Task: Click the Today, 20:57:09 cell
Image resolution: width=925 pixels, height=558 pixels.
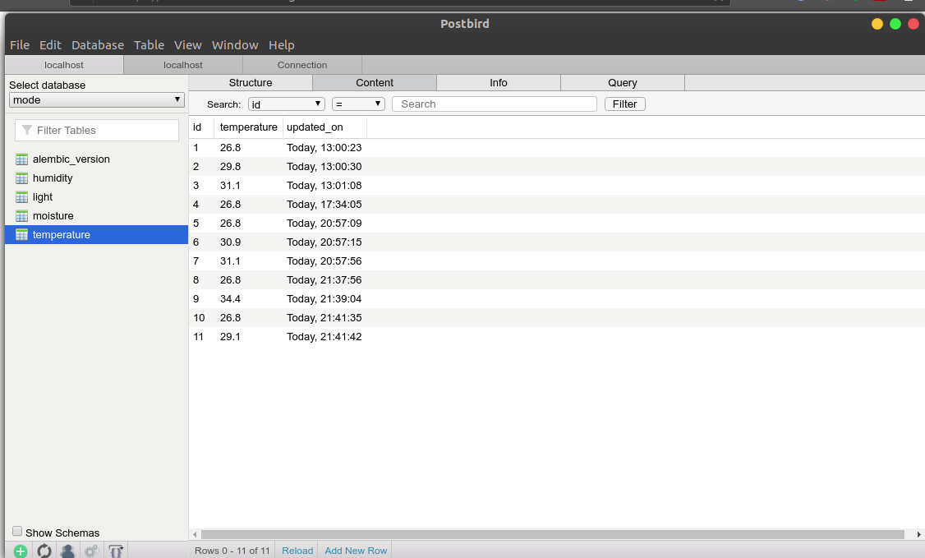Action: point(324,224)
